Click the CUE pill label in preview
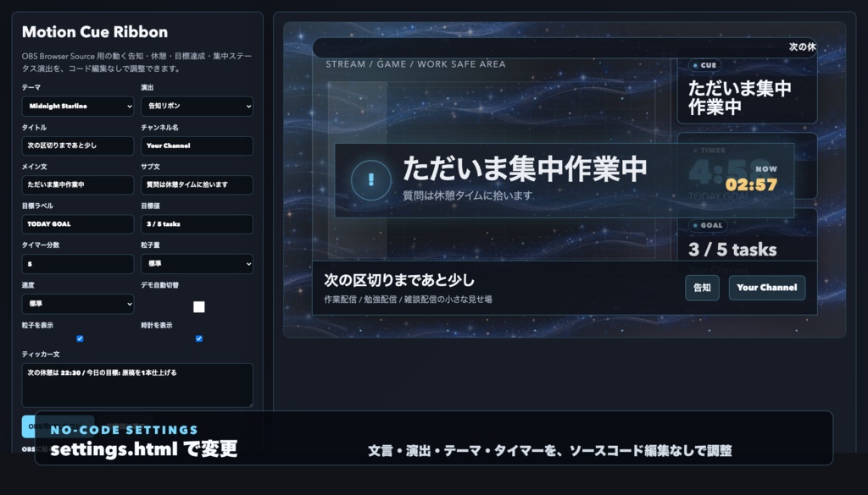The width and height of the screenshot is (868, 495). point(704,65)
